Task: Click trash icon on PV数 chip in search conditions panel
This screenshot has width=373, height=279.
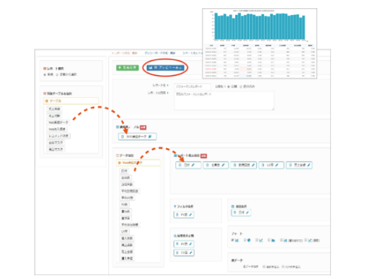Action: tap(178, 244)
